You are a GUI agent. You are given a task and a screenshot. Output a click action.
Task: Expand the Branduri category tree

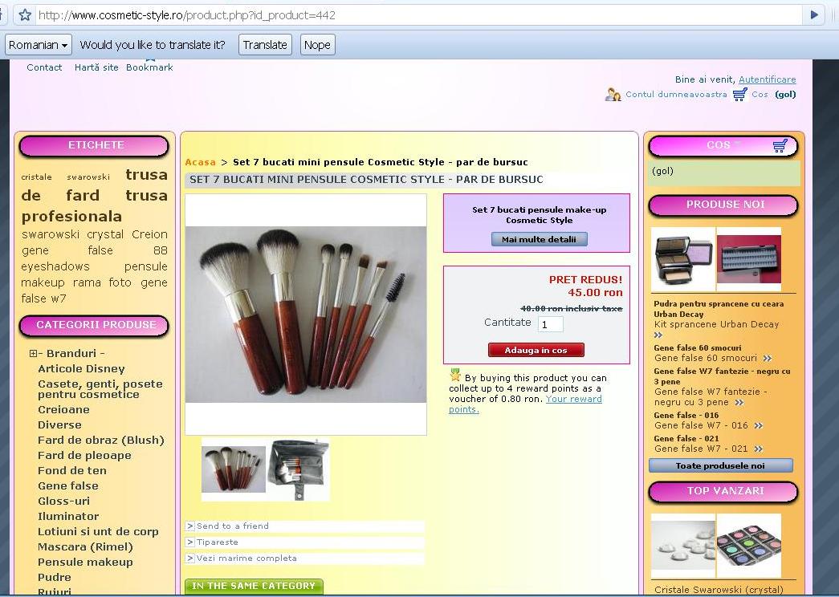34,354
